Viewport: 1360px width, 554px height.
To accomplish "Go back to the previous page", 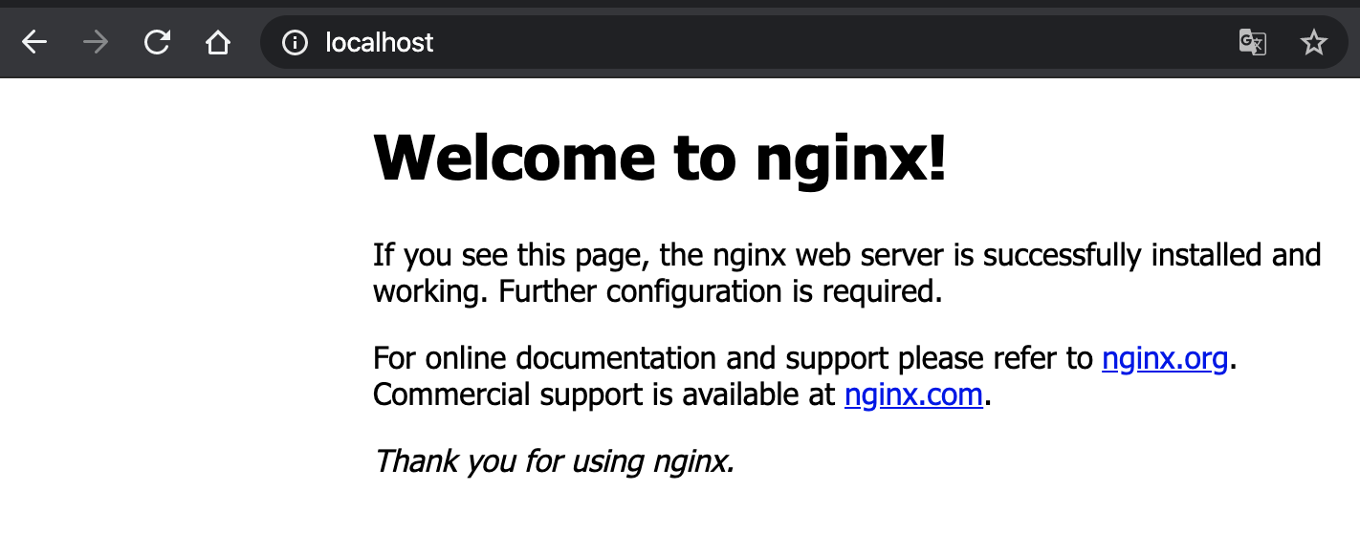I will tap(34, 42).
